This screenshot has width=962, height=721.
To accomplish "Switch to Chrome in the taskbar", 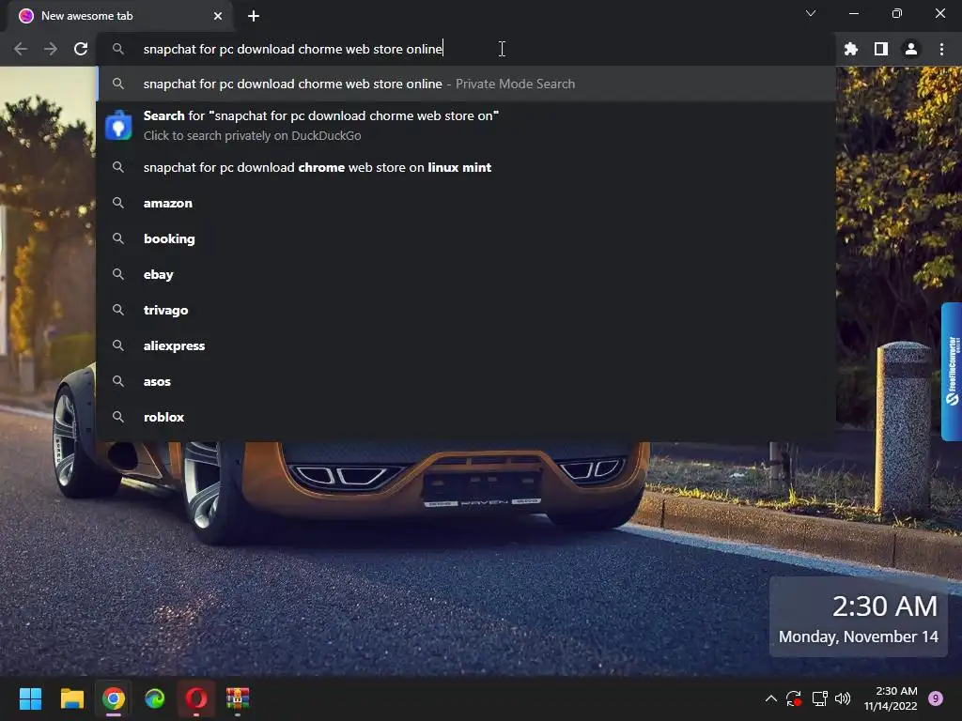I will (x=114, y=698).
